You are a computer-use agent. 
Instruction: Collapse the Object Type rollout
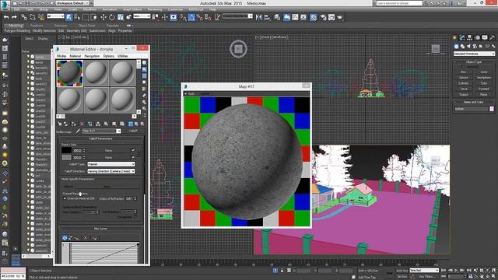[x=474, y=62]
